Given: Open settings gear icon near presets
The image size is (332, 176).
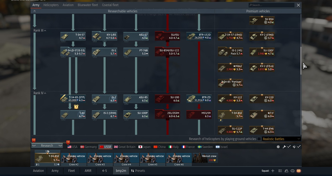Looking at the screenshot, I should coord(278,147).
